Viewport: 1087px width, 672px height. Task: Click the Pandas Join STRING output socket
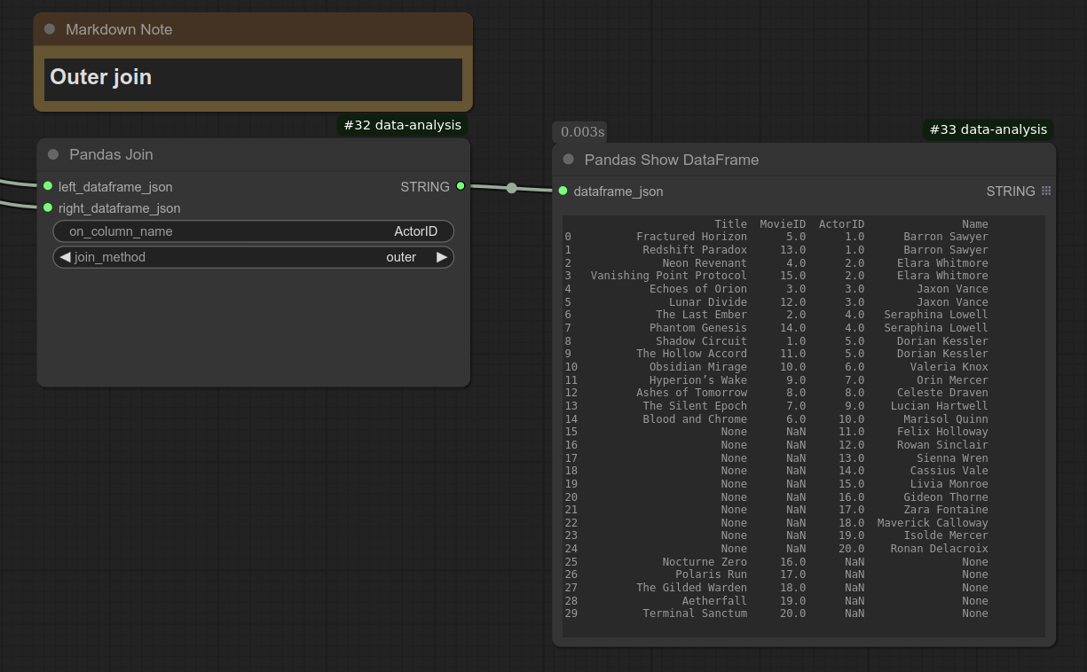coord(460,186)
